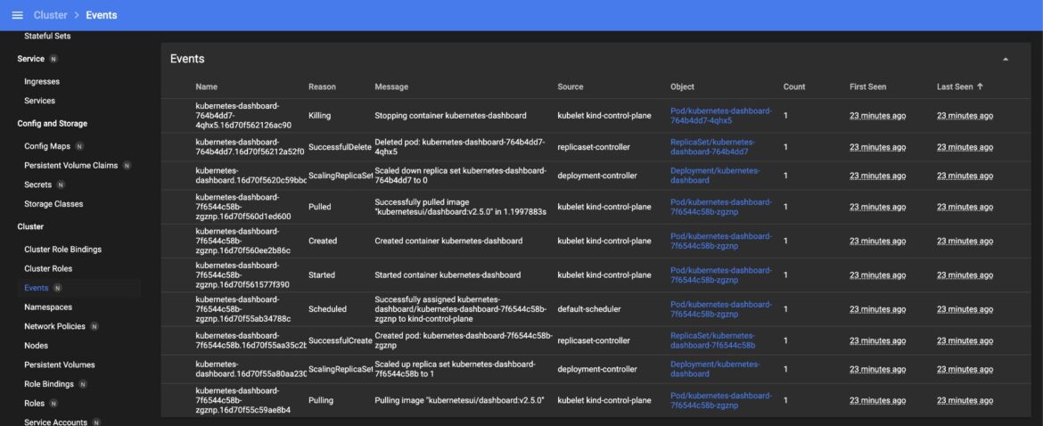Open Nodes in sidebar

coord(37,346)
